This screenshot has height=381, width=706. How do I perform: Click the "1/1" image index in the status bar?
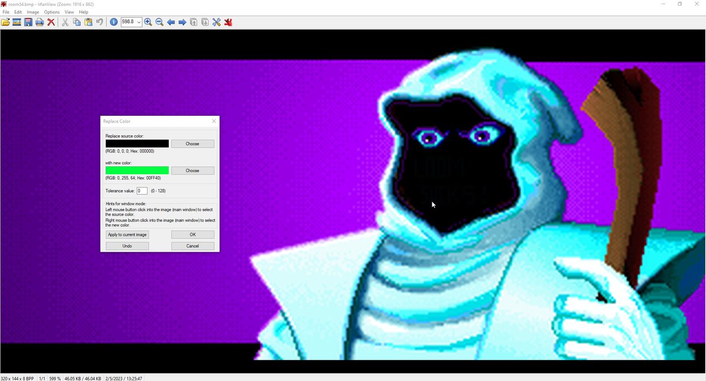tap(42, 378)
